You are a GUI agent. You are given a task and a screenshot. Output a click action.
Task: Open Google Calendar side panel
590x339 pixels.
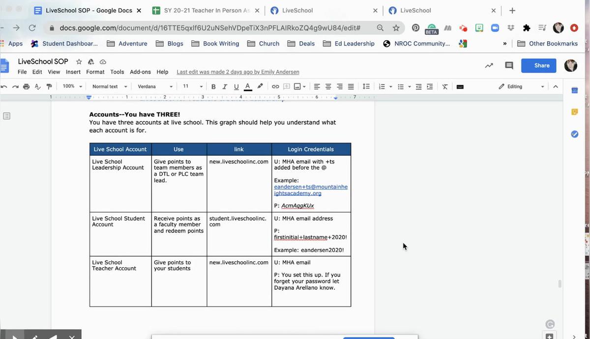(x=574, y=90)
